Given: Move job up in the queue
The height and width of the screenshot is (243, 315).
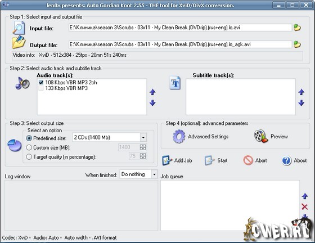Looking at the screenshot, I should (305, 196).
